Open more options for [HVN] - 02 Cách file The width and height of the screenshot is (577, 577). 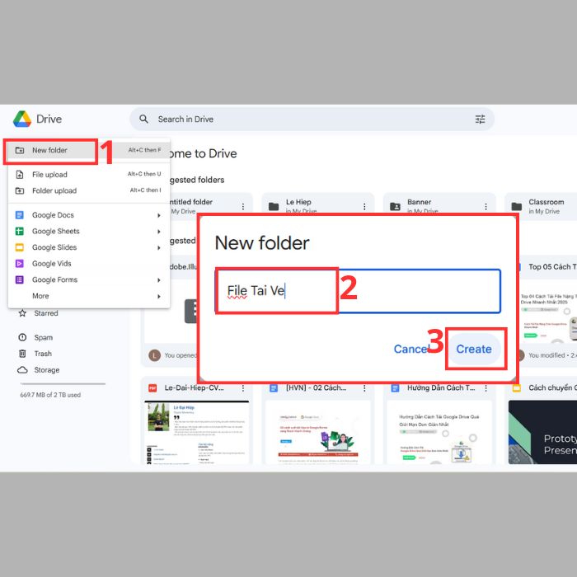364,388
